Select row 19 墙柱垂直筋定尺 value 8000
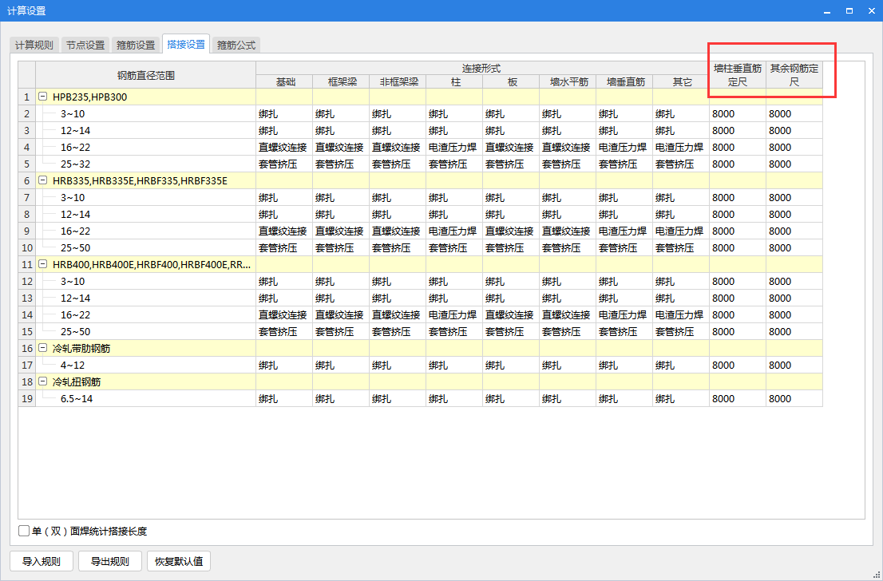This screenshot has height=581, width=883. [x=738, y=398]
